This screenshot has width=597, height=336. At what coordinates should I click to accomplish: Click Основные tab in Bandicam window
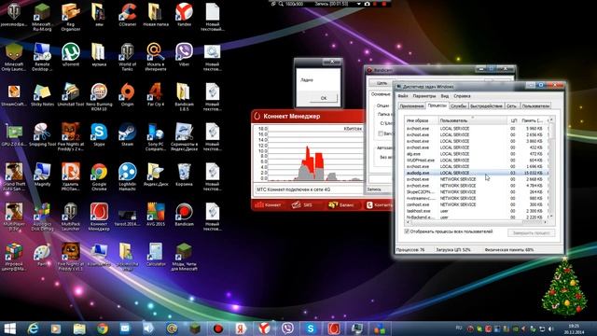[x=381, y=93]
